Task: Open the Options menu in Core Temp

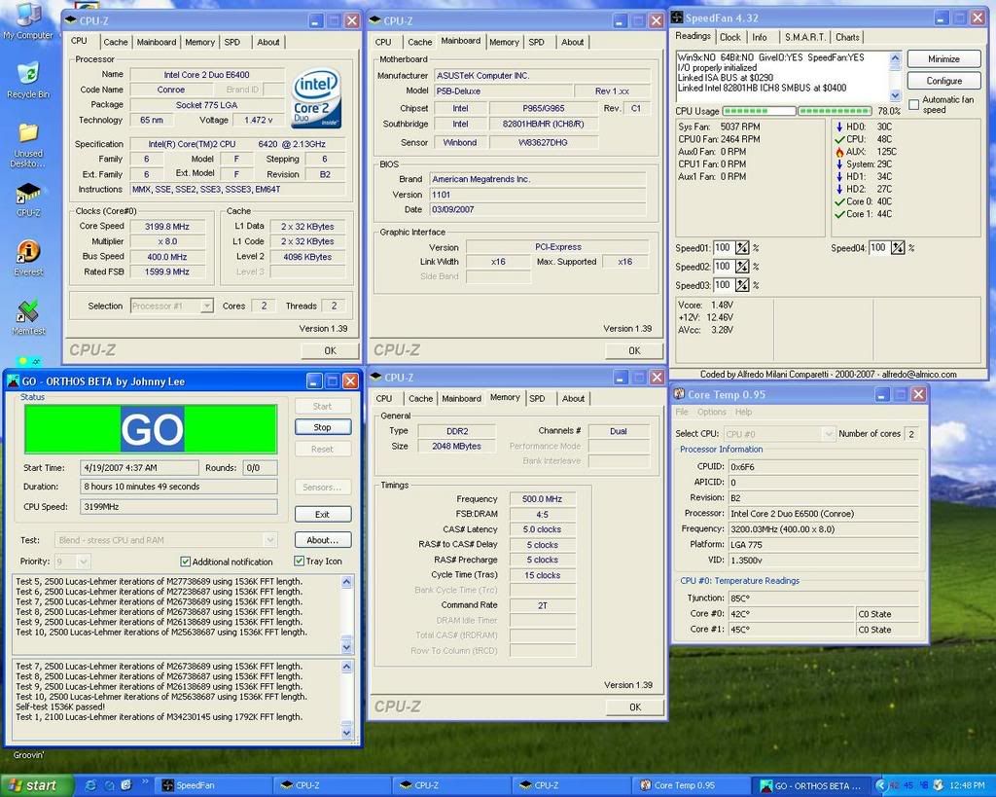Action: coord(711,413)
